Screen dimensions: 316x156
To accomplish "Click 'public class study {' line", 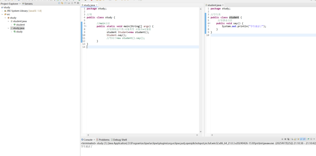I will click(x=101, y=17).
